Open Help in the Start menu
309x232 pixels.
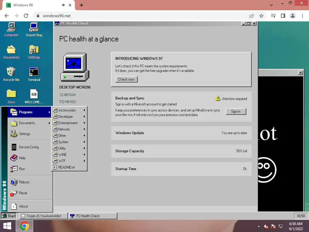tap(29, 158)
